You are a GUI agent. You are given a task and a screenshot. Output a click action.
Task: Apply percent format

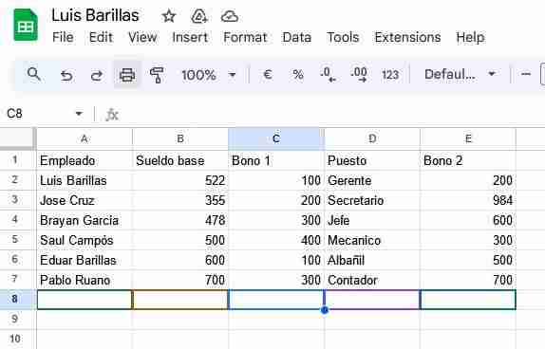[298, 74]
